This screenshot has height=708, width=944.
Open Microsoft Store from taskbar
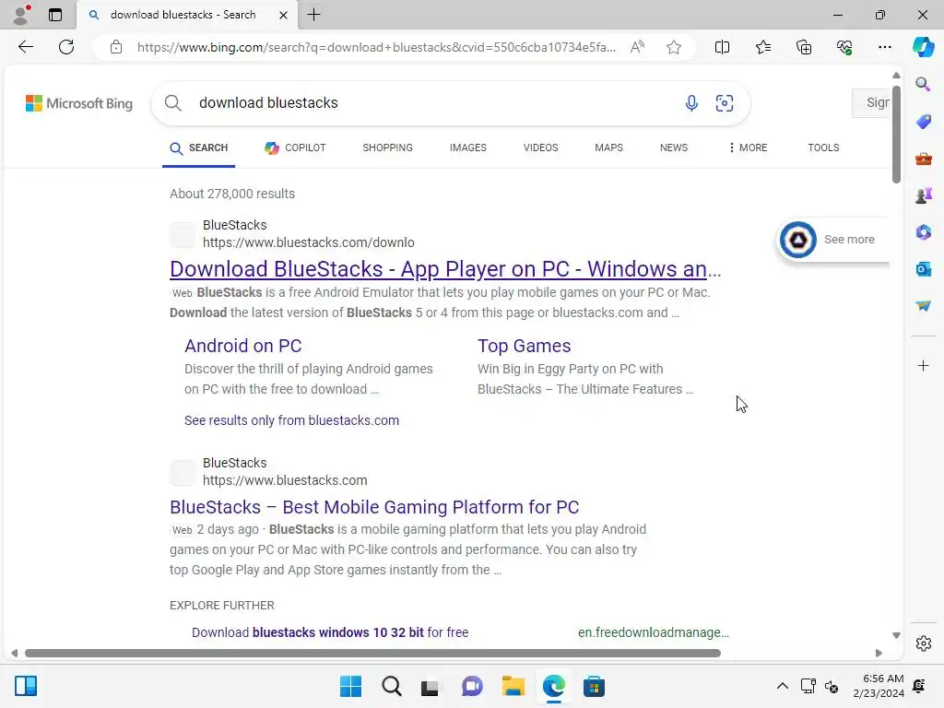click(x=594, y=686)
